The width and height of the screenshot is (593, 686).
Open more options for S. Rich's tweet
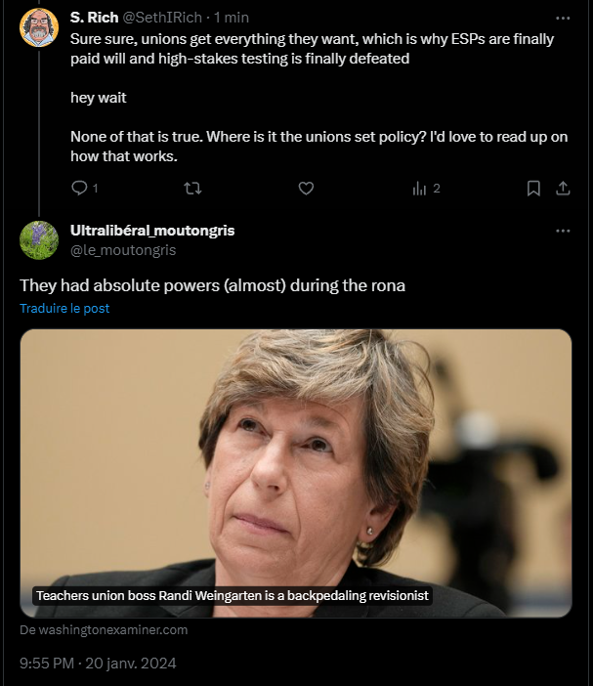[x=563, y=18]
